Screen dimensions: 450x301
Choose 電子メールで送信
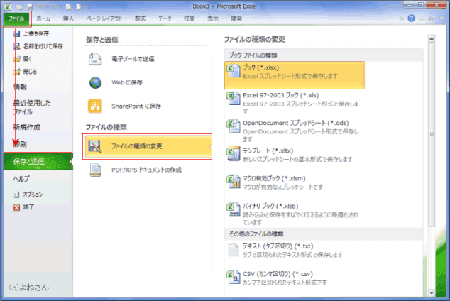[133, 59]
